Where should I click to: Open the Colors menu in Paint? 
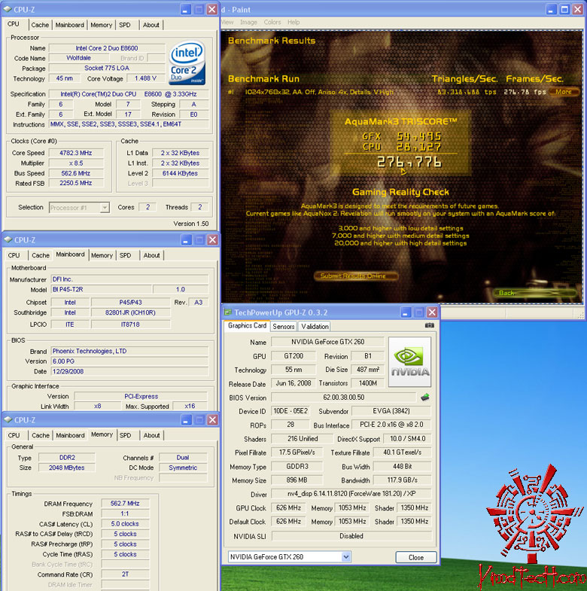point(272,23)
